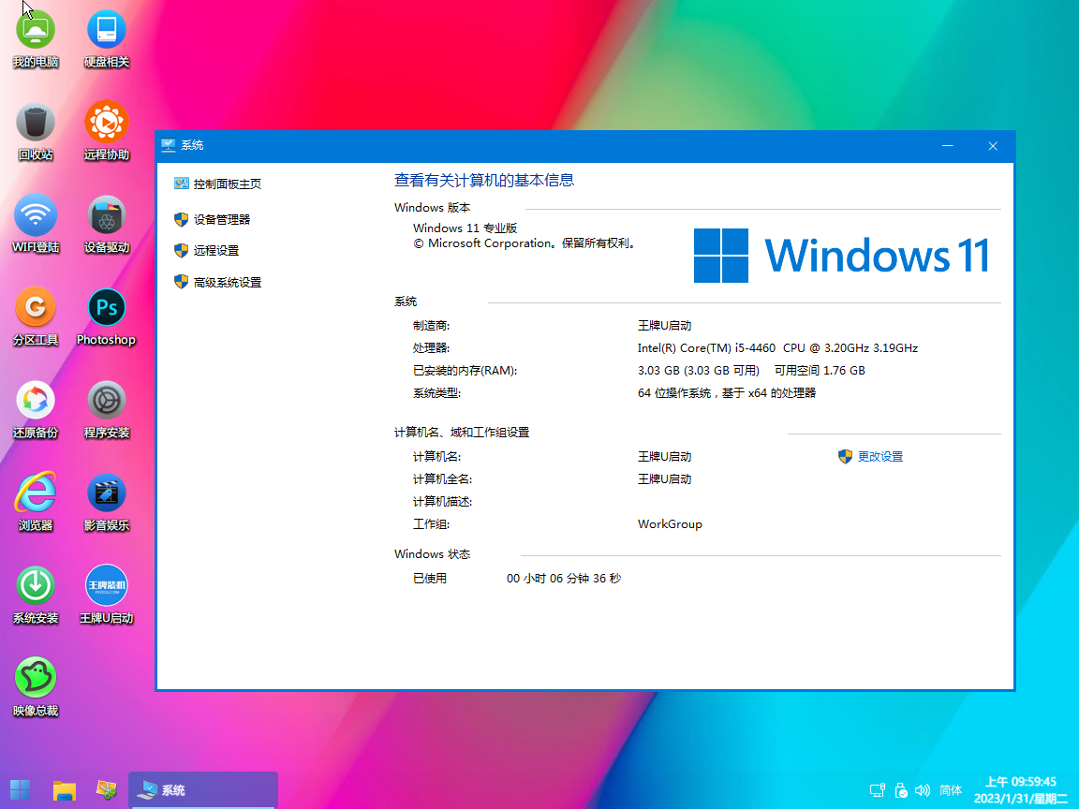Click the manufacturer value '王牌U启动'
The height and width of the screenshot is (809, 1079).
[664, 326]
